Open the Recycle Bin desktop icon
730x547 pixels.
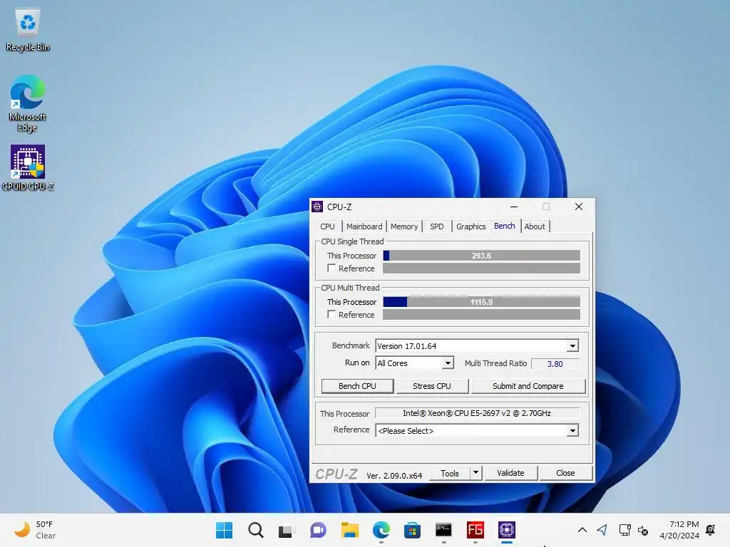[28, 30]
